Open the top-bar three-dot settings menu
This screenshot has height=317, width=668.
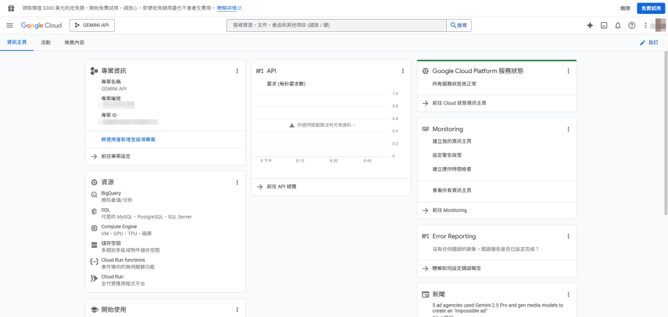coord(645,25)
